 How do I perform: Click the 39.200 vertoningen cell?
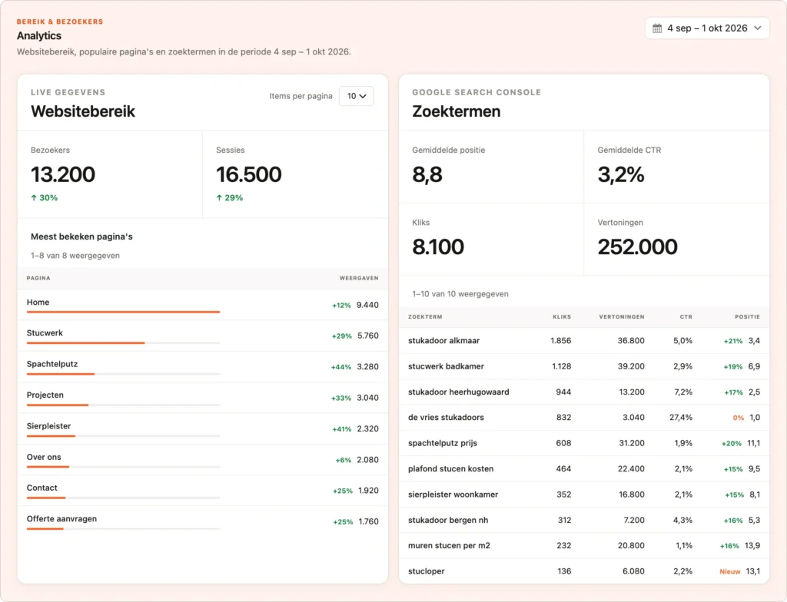pos(631,366)
